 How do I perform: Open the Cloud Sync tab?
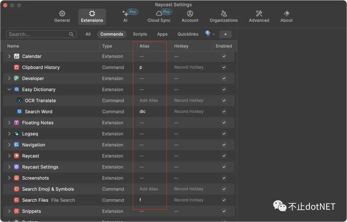click(x=159, y=17)
